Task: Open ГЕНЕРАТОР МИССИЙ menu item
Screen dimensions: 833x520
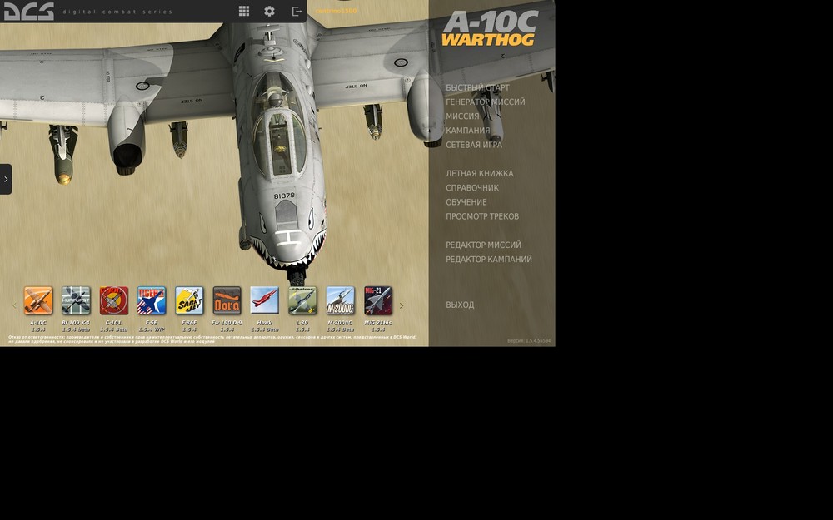Action: pyautogui.click(x=486, y=102)
